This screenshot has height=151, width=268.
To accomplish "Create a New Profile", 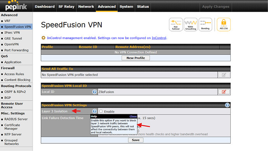I will tap(136, 58).
